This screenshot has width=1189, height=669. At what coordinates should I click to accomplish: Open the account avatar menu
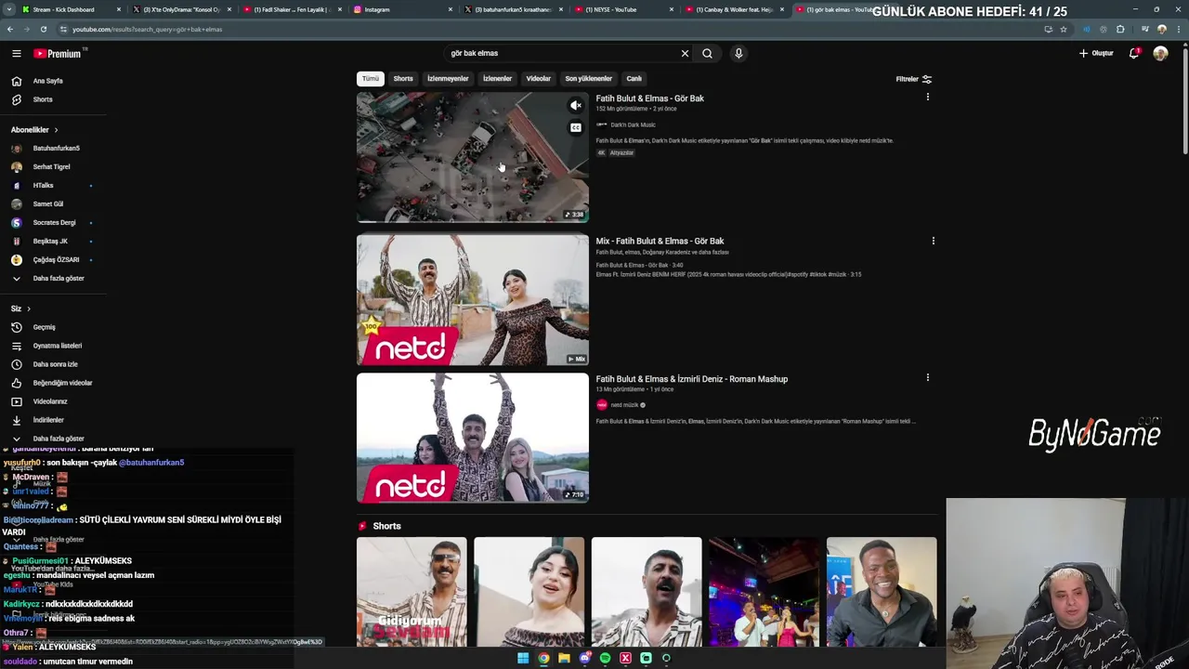coord(1160,53)
